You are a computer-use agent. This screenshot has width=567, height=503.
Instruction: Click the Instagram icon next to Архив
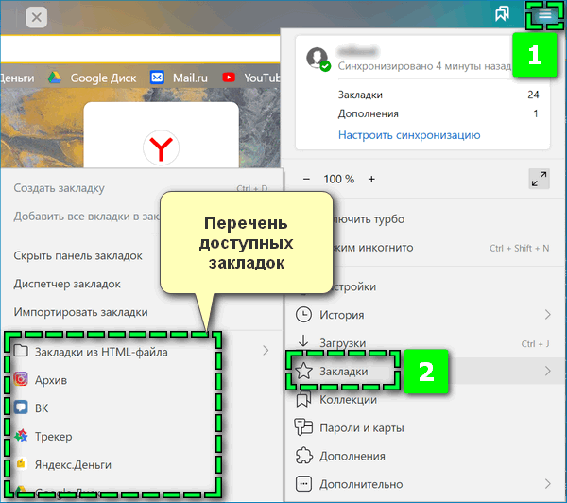click(x=21, y=379)
